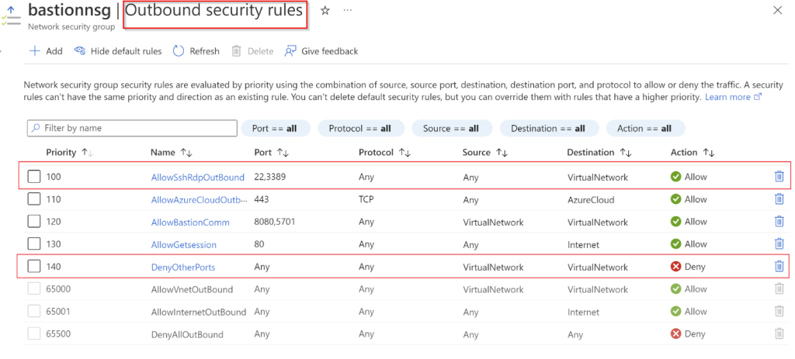Select checkbox for priority 100 rule

tap(34, 177)
